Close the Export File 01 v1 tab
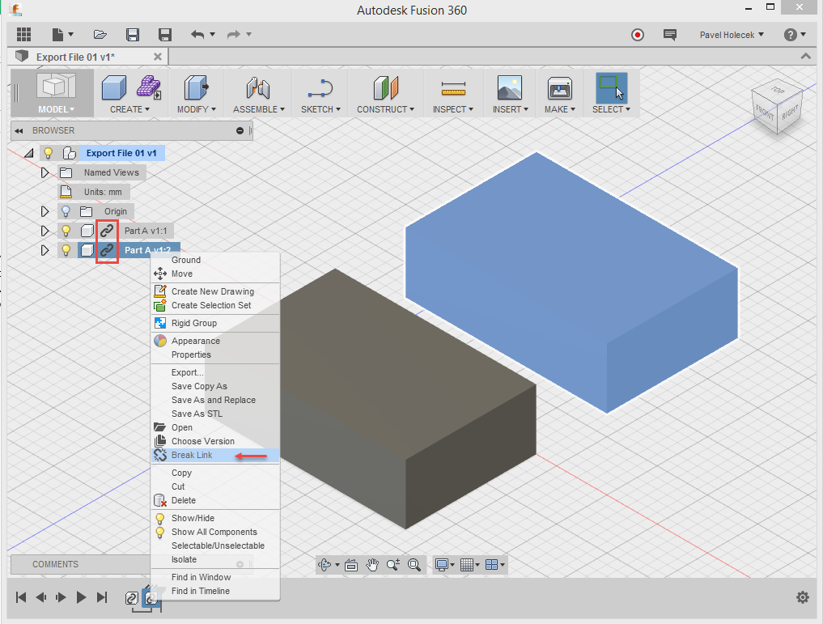823x624 pixels. click(158, 57)
